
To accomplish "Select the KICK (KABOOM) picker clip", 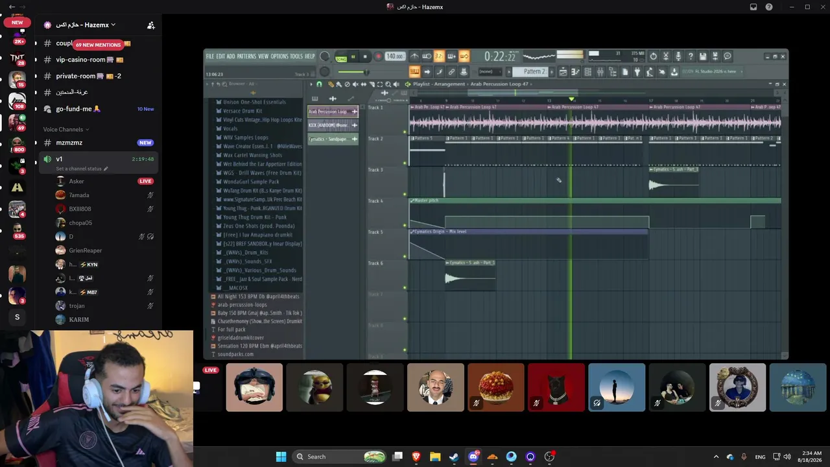I will 333,125.
